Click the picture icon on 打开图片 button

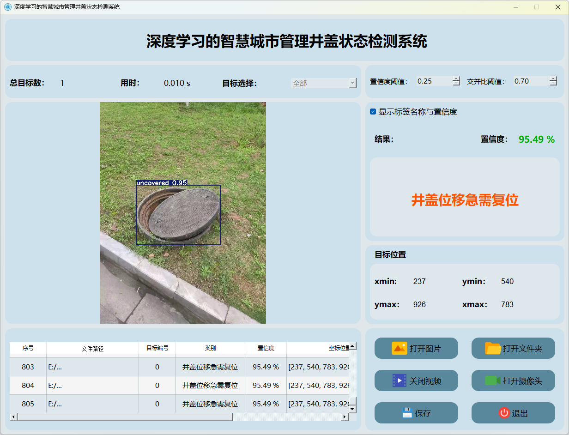pyautogui.click(x=399, y=348)
